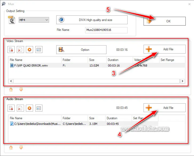Add File to the Video Stream

click(x=165, y=49)
